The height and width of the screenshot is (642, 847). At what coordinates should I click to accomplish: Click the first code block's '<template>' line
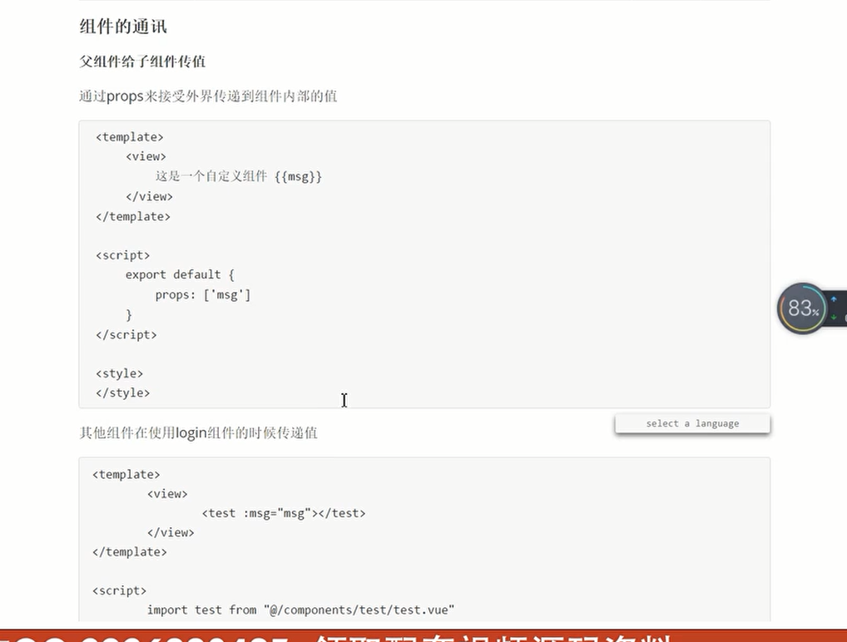tap(130, 137)
